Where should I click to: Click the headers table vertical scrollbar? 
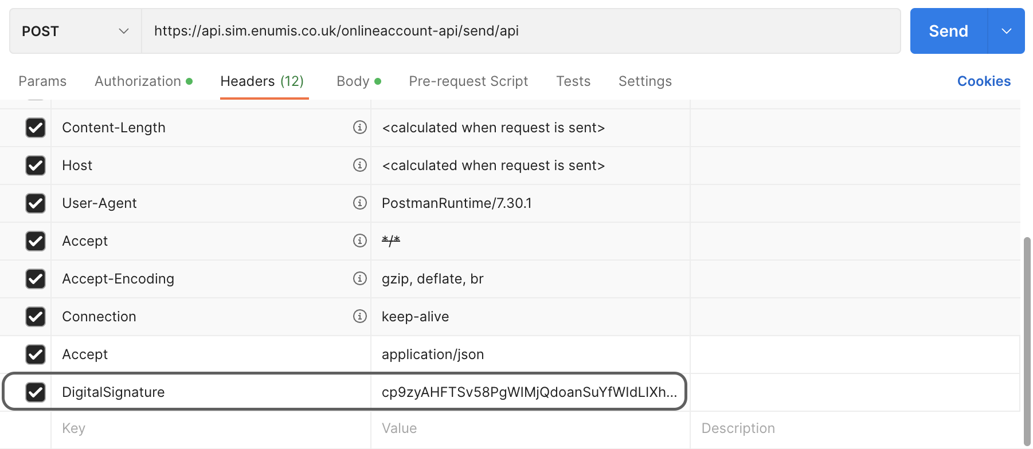(1027, 338)
